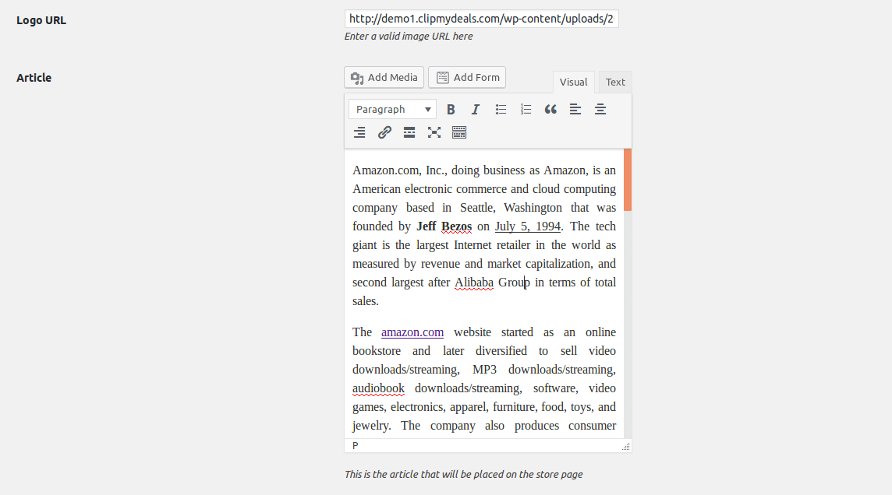Open the amazon.com link in the article
Screen dimensions: 892x495
tap(412, 332)
